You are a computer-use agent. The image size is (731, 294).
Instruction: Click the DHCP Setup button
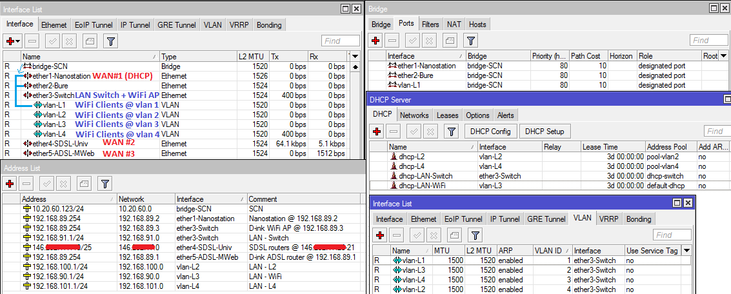pyautogui.click(x=545, y=132)
